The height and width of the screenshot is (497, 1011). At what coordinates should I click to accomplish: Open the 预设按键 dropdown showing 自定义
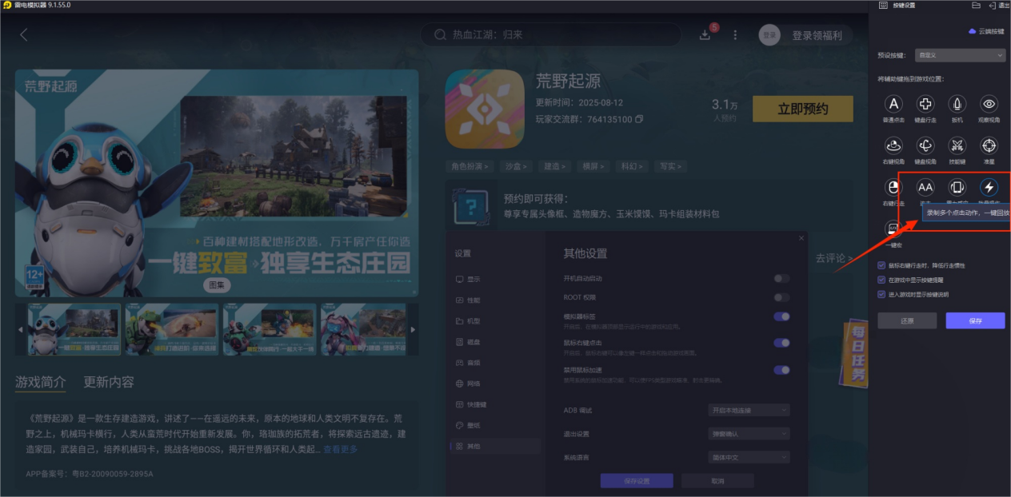pos(960,55)
